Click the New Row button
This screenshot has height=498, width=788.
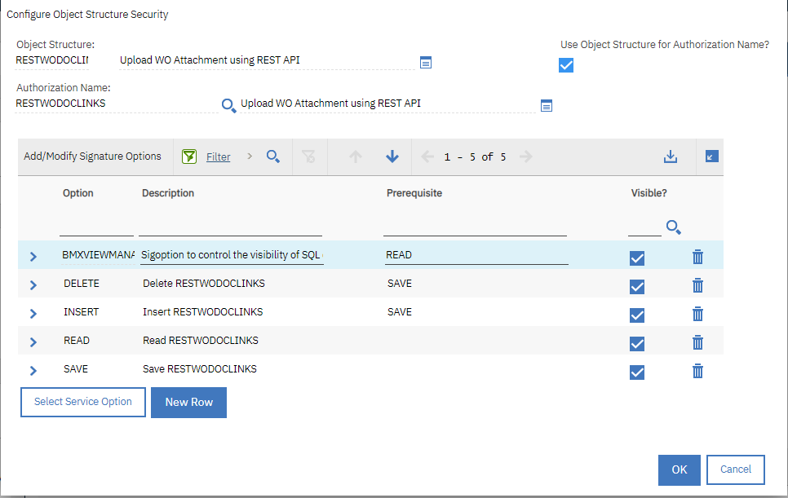coord(188,402)
